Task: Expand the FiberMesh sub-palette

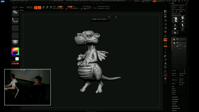Action: [x=175, y=106]
